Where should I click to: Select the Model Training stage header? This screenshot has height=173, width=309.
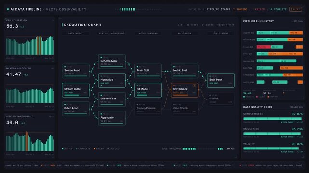148,33
